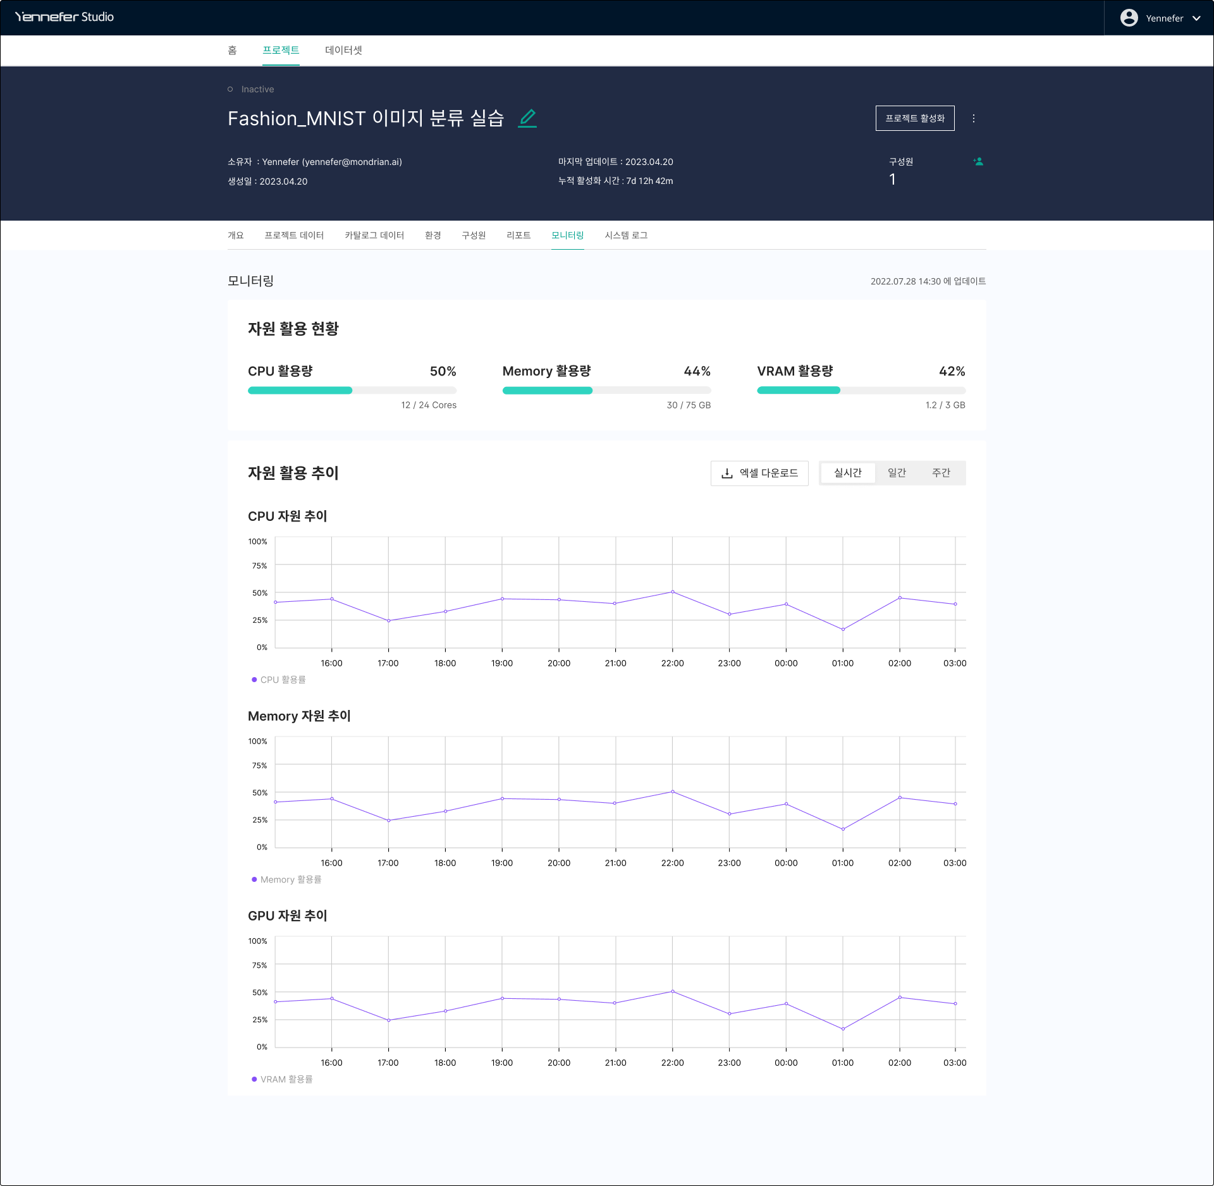
Task: Open the three-dot project options menu
Action: 974,118
